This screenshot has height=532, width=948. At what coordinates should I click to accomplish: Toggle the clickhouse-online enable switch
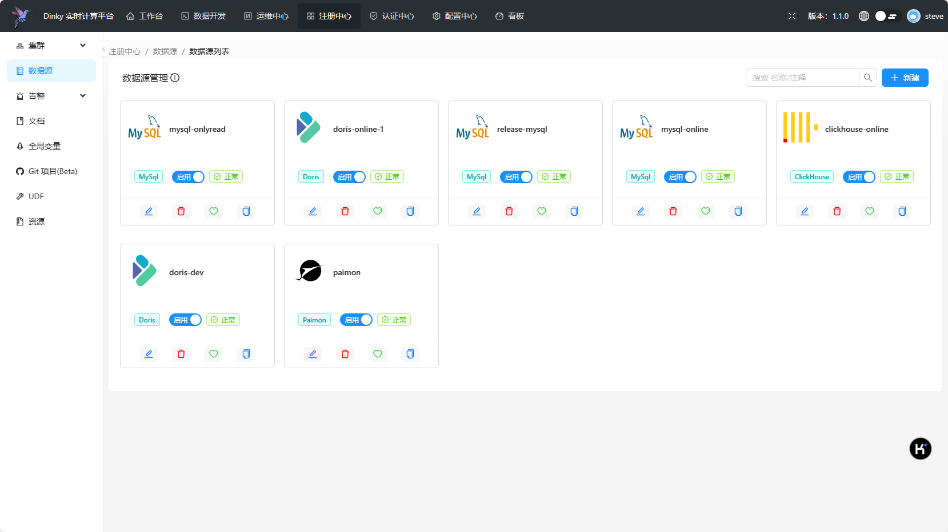(859, 177)
